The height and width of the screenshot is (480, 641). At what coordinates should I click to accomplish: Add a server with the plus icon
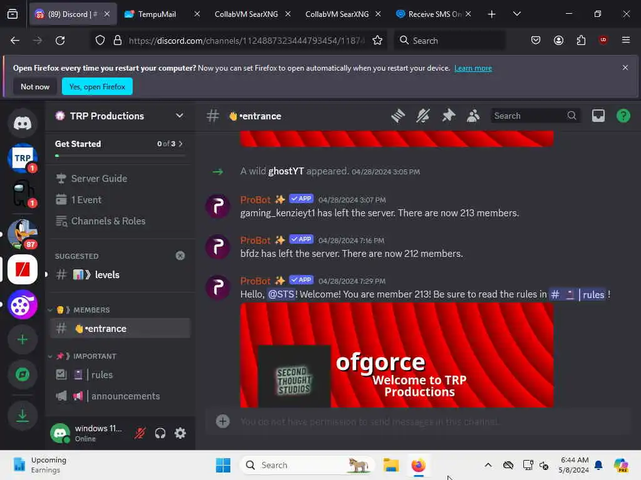coord(23,339)
